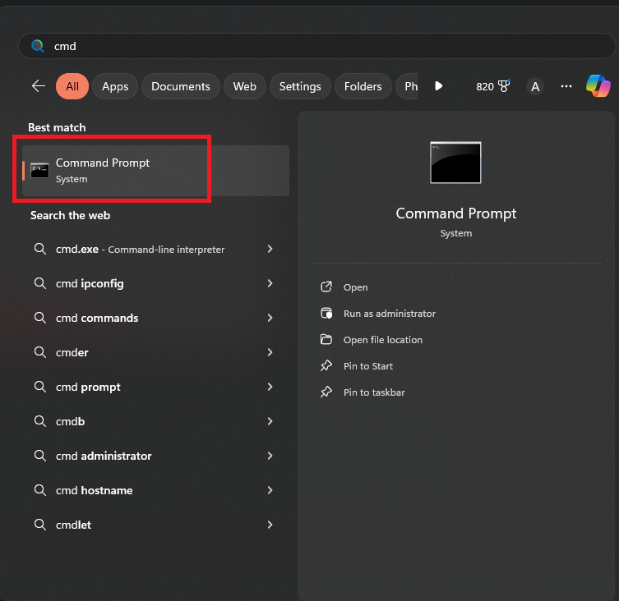Pin Command Prompt to taskbar
The image size is (619, 601).
(374, 392)
